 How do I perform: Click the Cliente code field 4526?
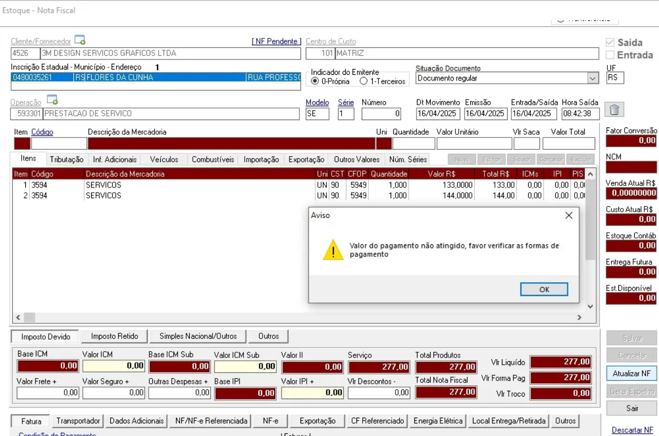(25, 53)
